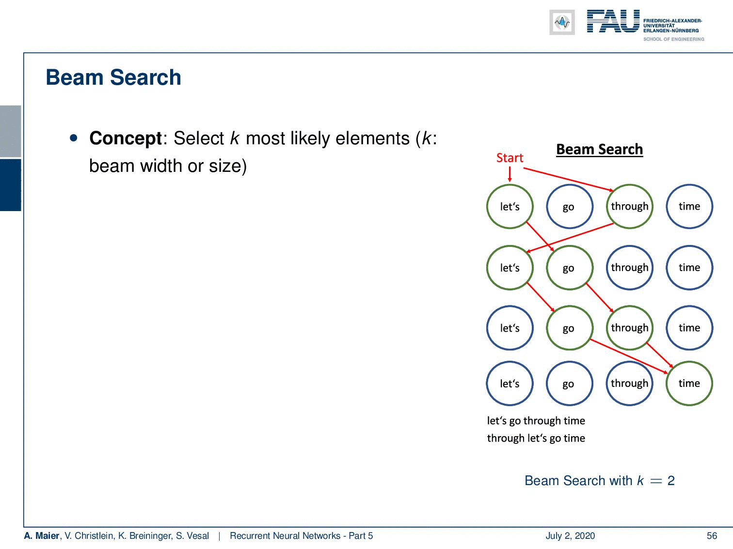
Task: Click the red Start label
Action: [510, 158]
